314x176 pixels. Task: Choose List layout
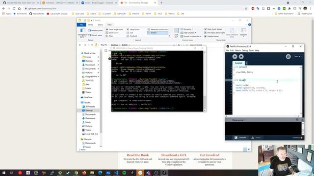pyautogui.click(x=130, y=33)
